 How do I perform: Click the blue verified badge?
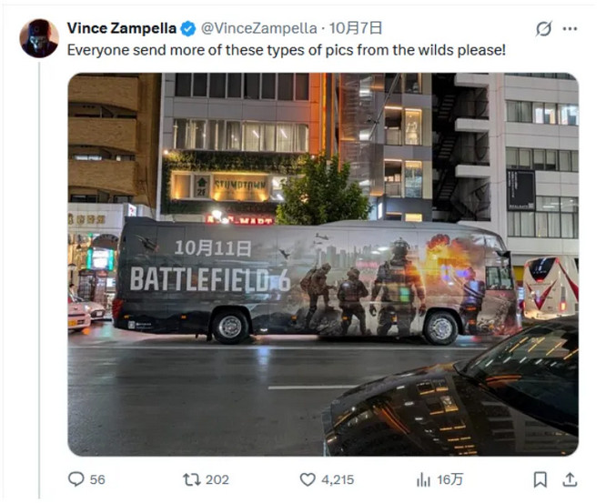tap(188, 29)
